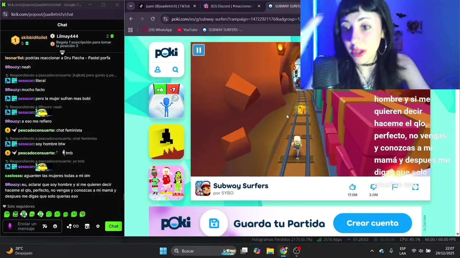Collapse the chat leaderboard handle
460x258 pixels.
(62, 52)
